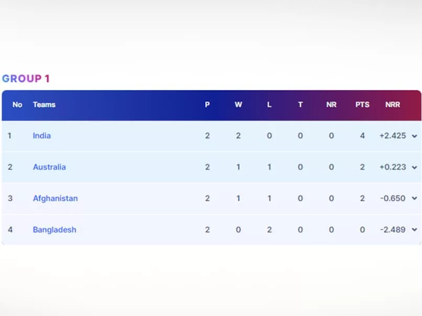This screenshot has height=316, width=422.
Task: Click the T column header
Action: [301, 104]
